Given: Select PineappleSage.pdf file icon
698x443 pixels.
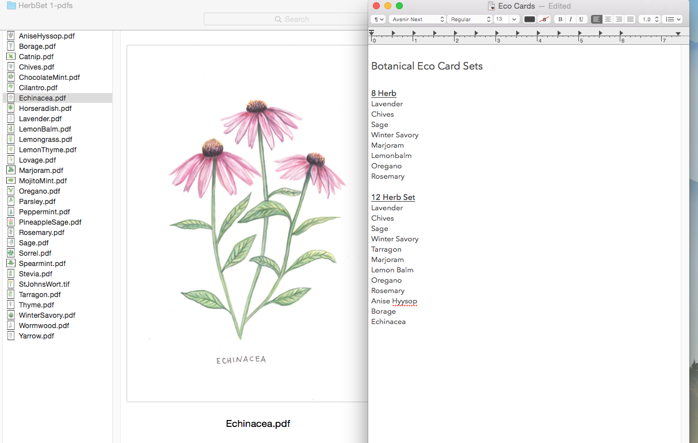Looking at the screenshot, I should click(11, 222).
